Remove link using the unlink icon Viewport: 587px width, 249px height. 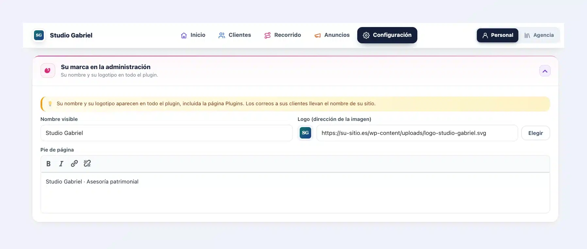87,164
